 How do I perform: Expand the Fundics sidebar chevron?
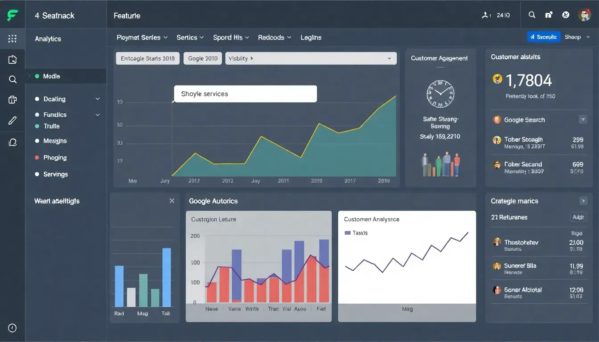98,115
